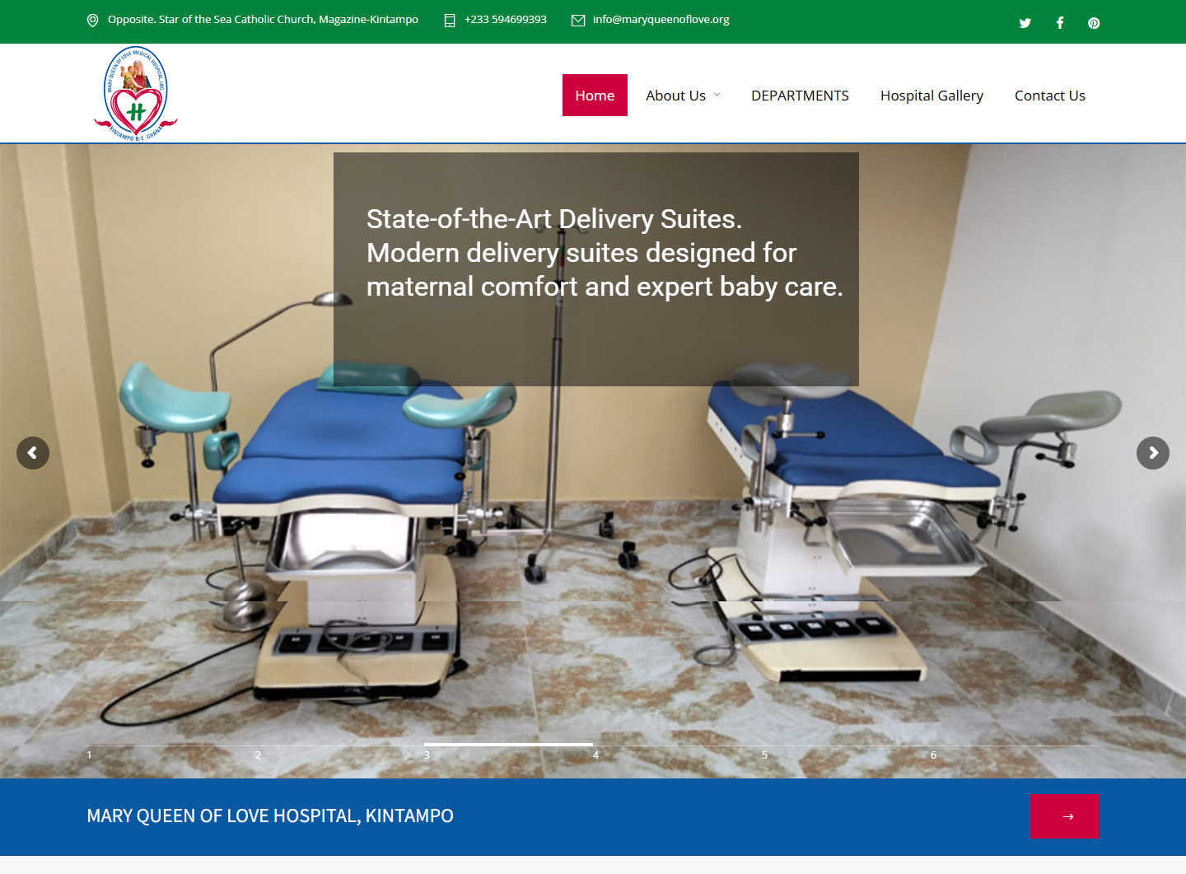
Task: Open the About Us menu
Action: 675,96
